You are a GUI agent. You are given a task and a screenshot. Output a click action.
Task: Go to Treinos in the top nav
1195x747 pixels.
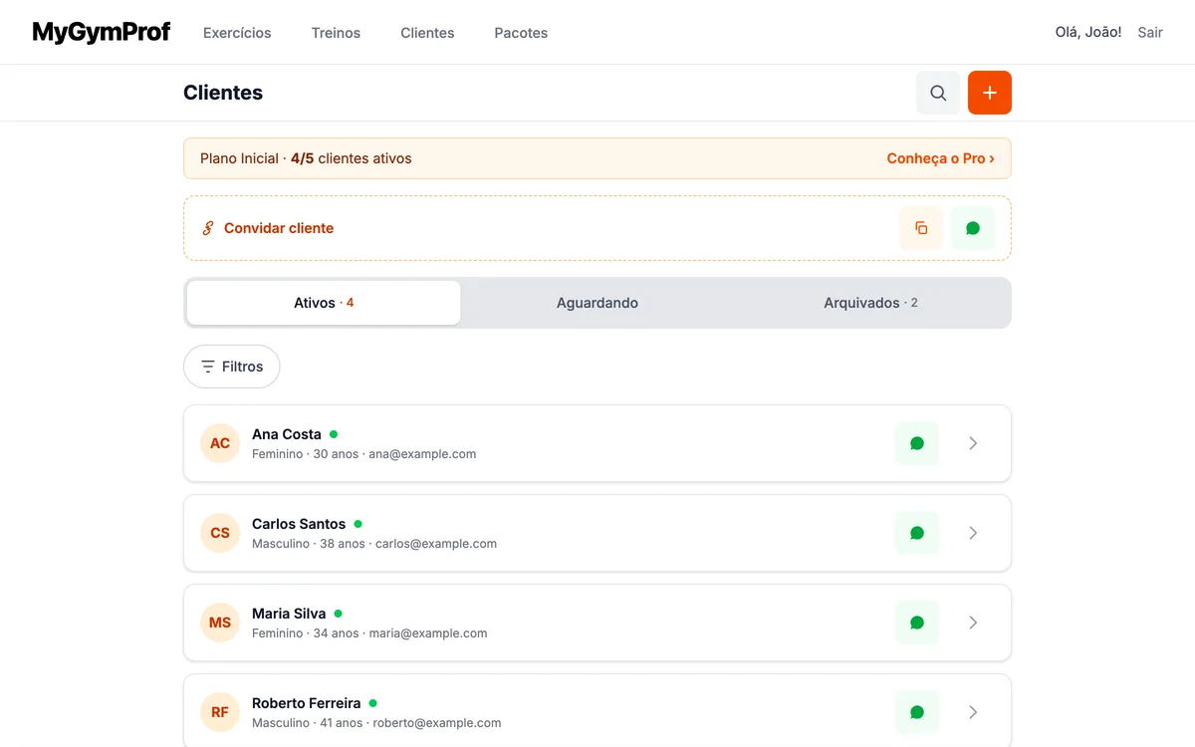[x=336, y=33]
